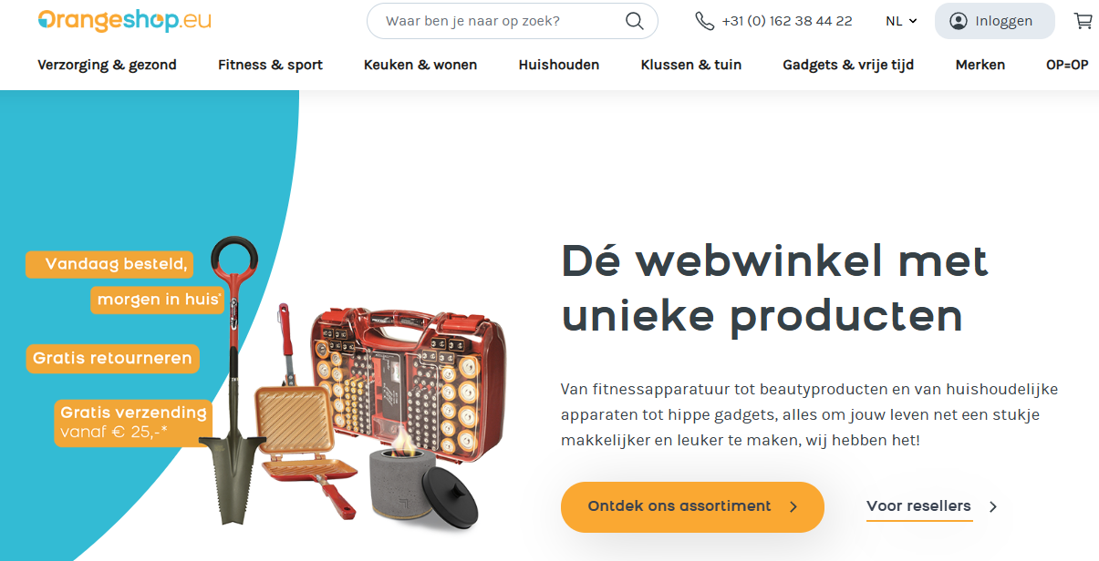This screenshot has width=1099, height=561.
Task: Open Keuken & wonen category
Action: coord(420,65)
